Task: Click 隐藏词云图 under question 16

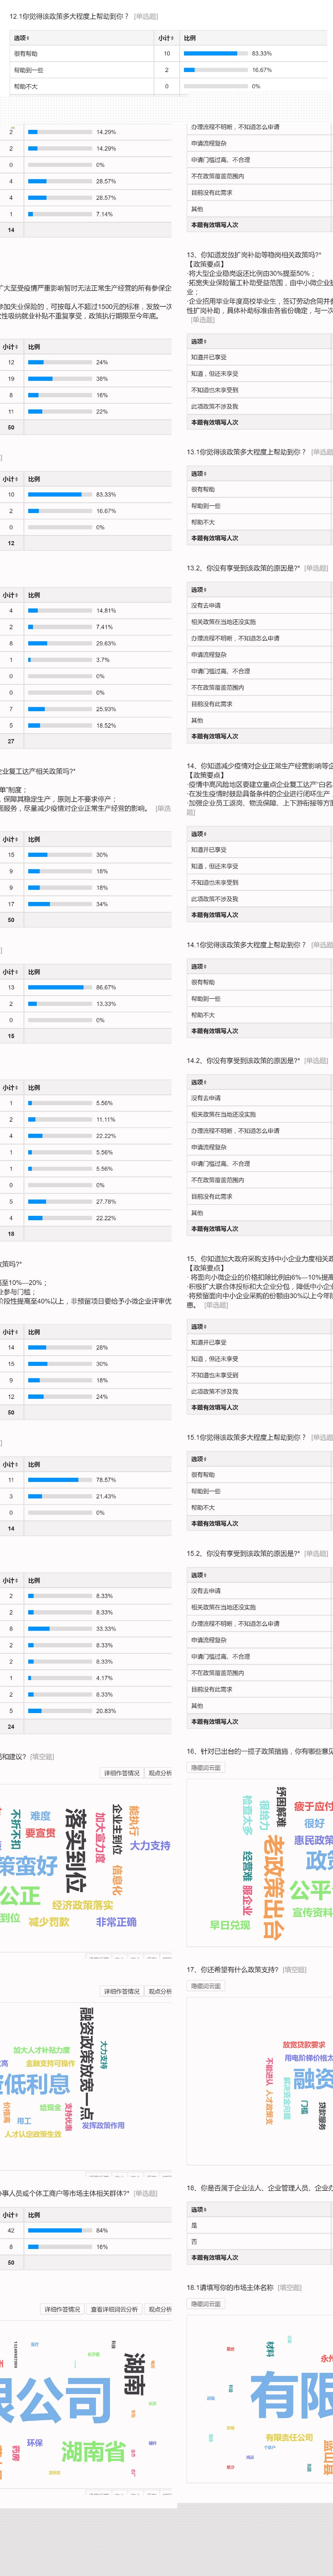Action: 206,1767
